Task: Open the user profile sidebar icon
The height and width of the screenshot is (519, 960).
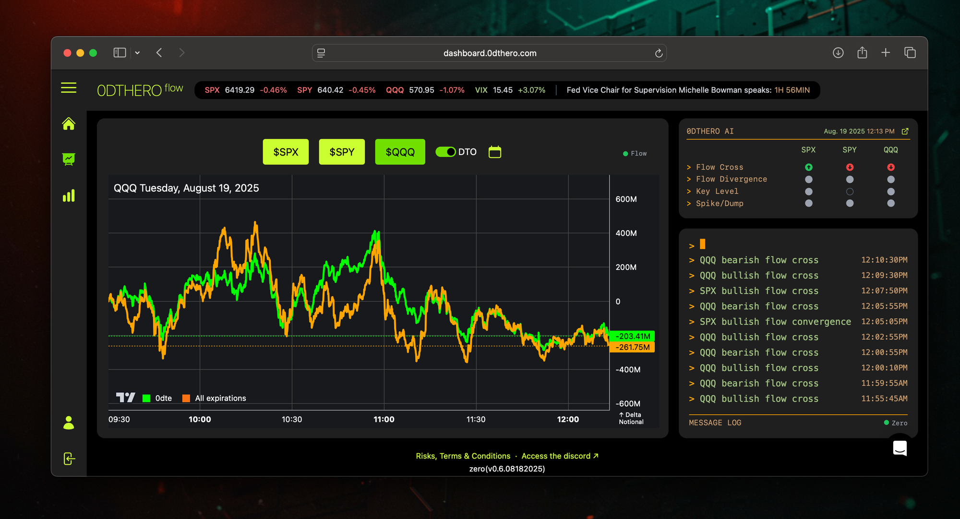Action: (69, 422)
